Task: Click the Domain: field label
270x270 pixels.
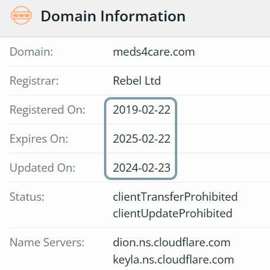Action: 31,52
